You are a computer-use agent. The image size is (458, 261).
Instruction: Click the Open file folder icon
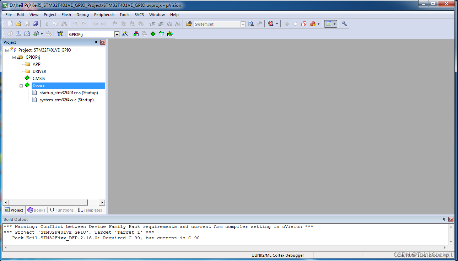pos(18,24)
